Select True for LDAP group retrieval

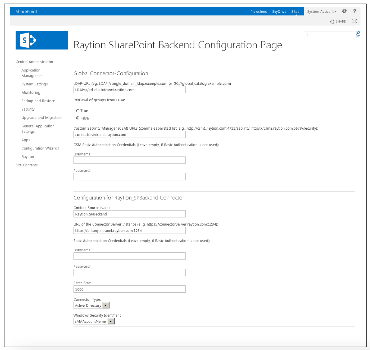(78, 111)
